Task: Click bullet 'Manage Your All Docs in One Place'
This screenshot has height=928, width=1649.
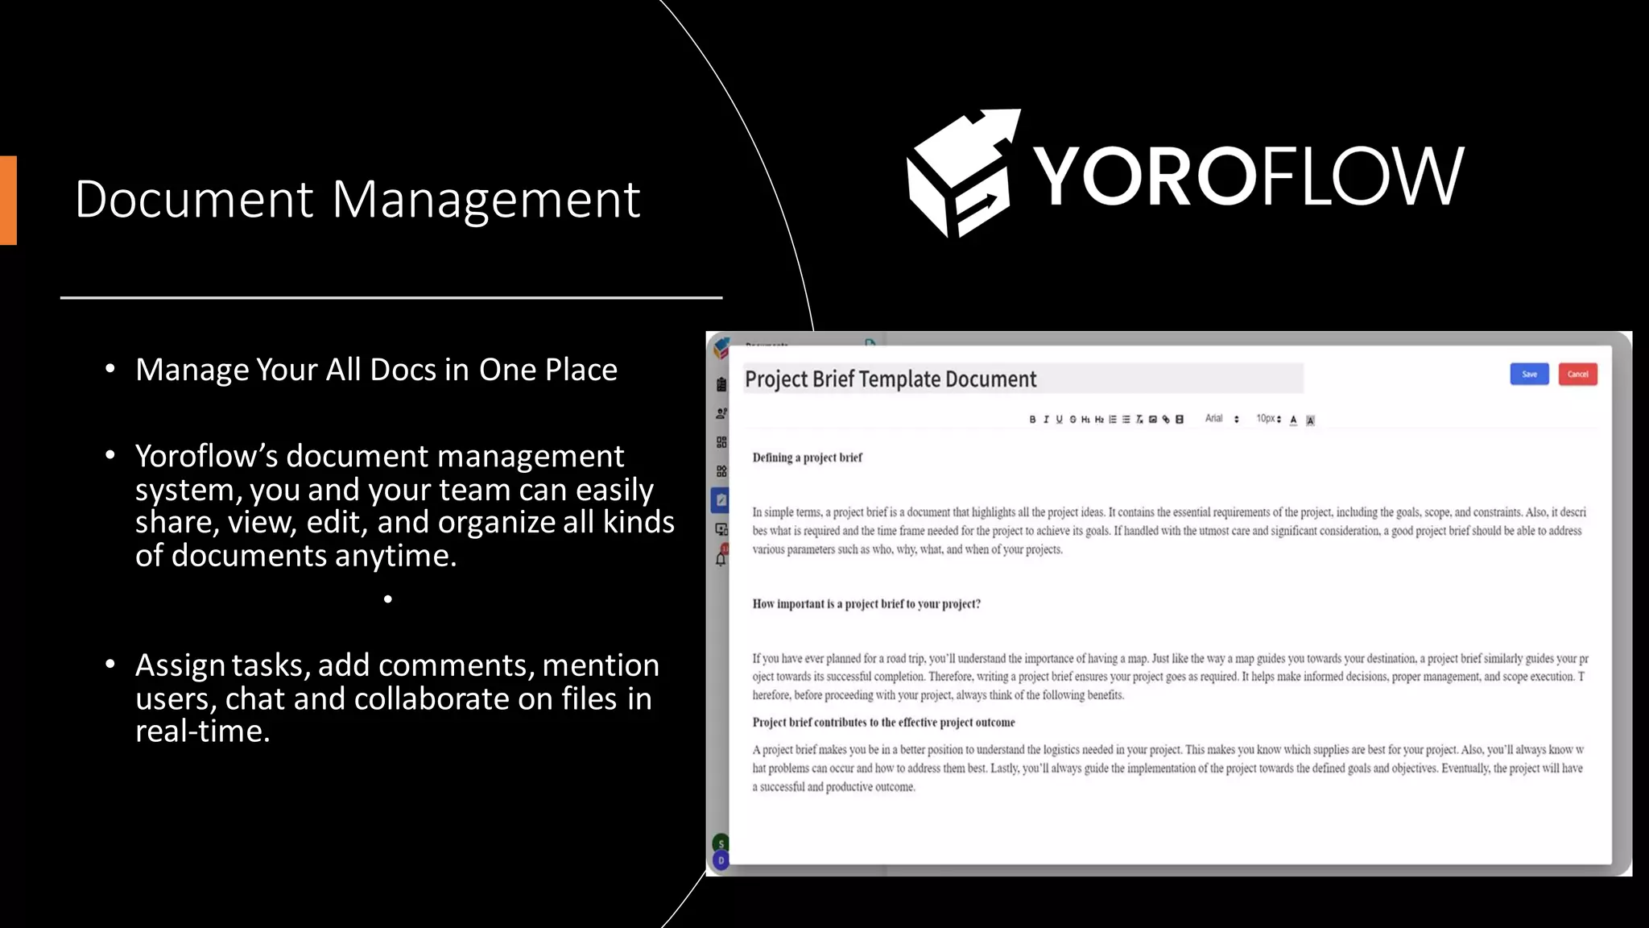Action: click(x=376, y=370)
